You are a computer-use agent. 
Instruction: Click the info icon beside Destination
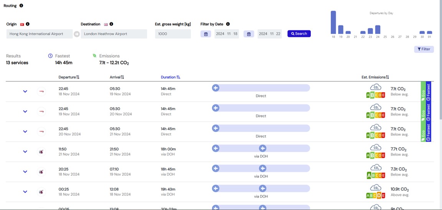coord(111,24)
